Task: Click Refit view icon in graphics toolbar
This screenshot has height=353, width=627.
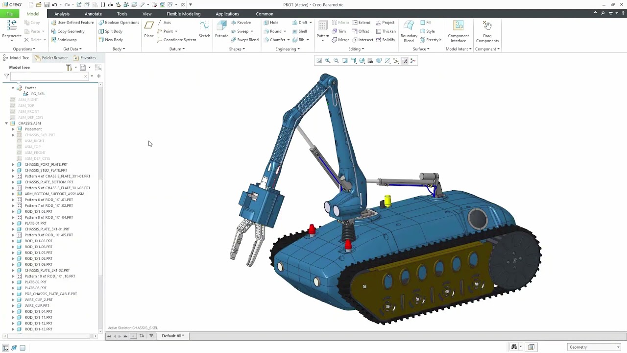Action: (319, 61)
